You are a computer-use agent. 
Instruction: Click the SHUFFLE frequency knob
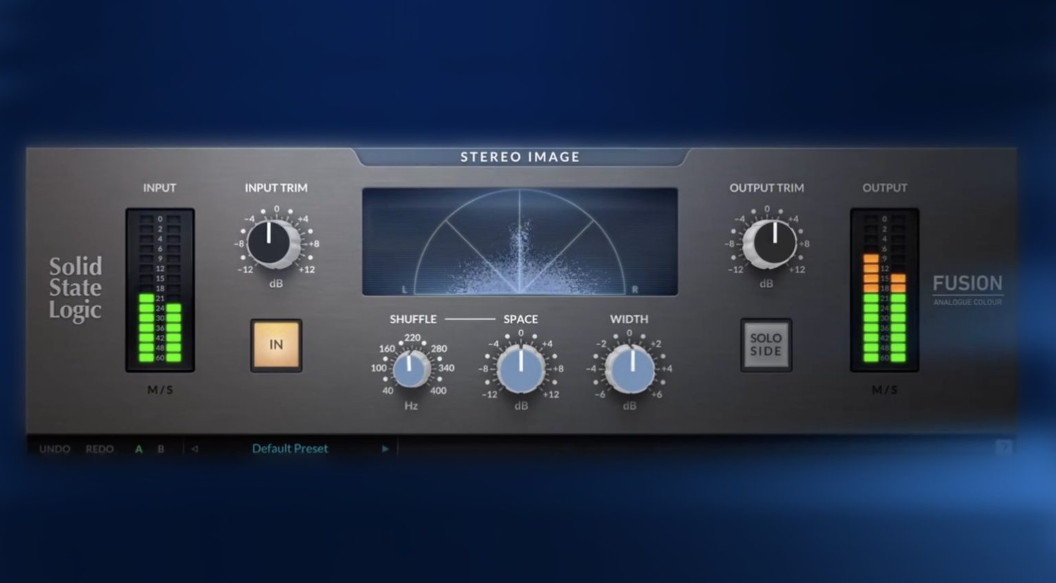tap(411, 369)
